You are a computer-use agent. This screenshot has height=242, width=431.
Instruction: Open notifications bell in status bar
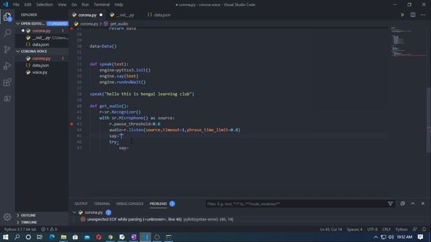[x=424, y=229]
